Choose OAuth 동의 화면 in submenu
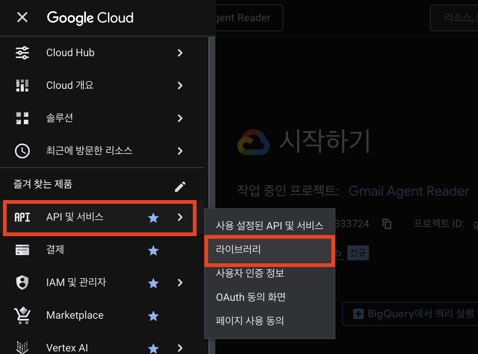Image resolution: width=478 pixels, height=354 pixels. click(270, 297)
